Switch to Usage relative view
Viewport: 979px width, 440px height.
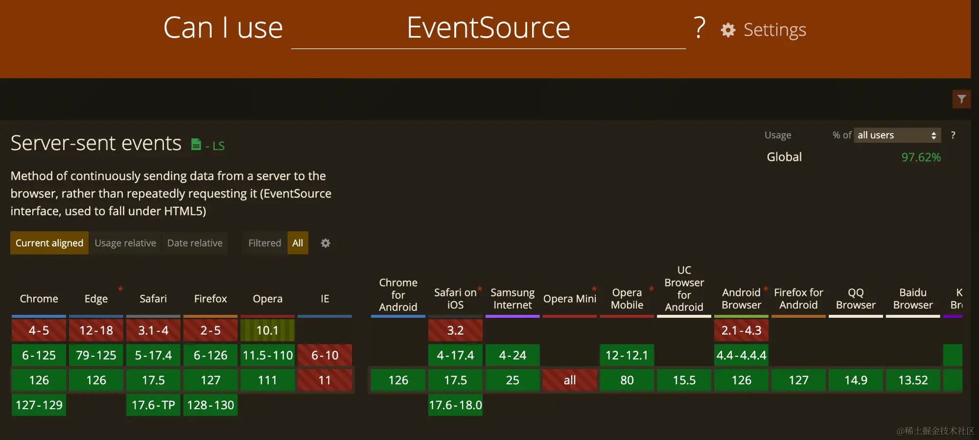point(125,243)
